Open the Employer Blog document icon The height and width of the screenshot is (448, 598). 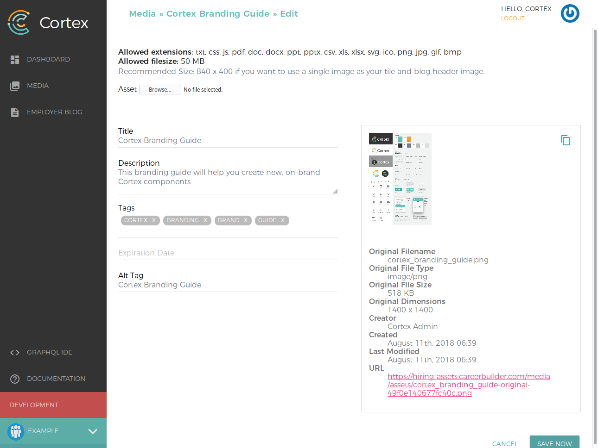tap(14, 112)
